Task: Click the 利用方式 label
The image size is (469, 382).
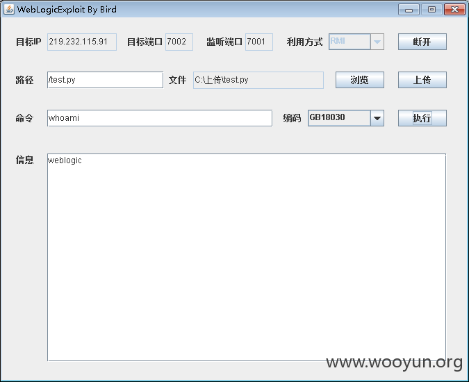Action: point(304,42)
